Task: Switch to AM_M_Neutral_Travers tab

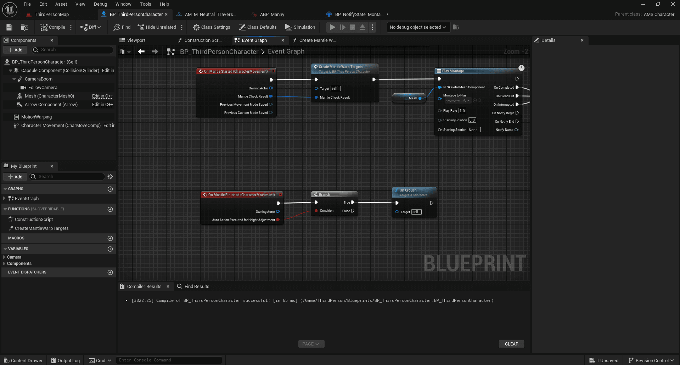Action: [x=210, y=15]
